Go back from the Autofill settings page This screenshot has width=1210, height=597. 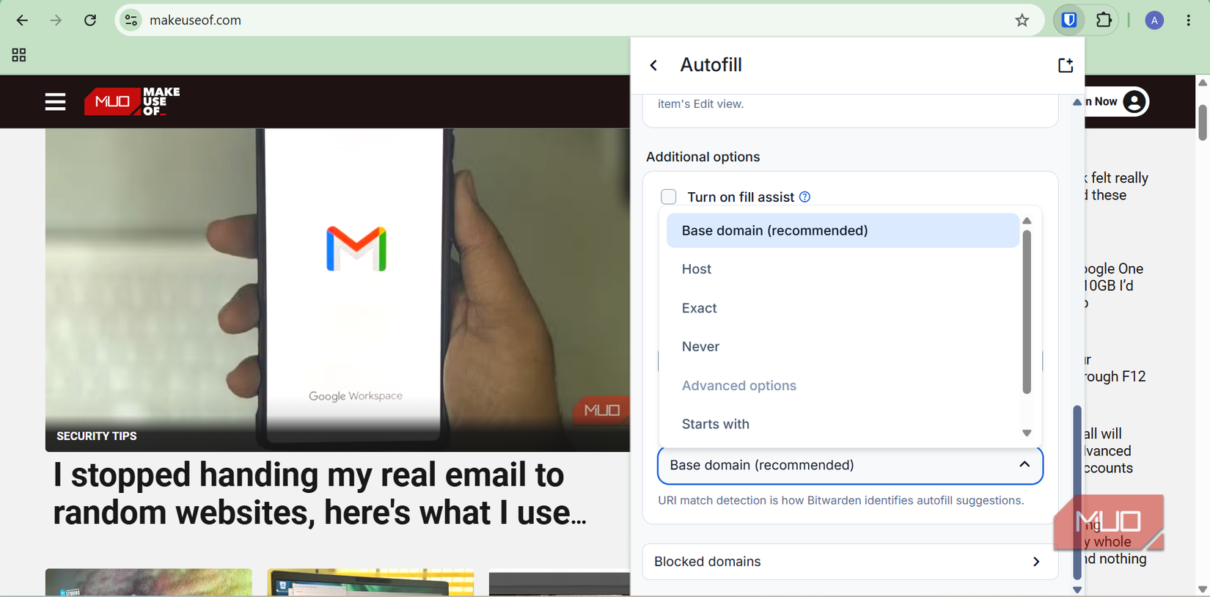[x=653, y=65]
